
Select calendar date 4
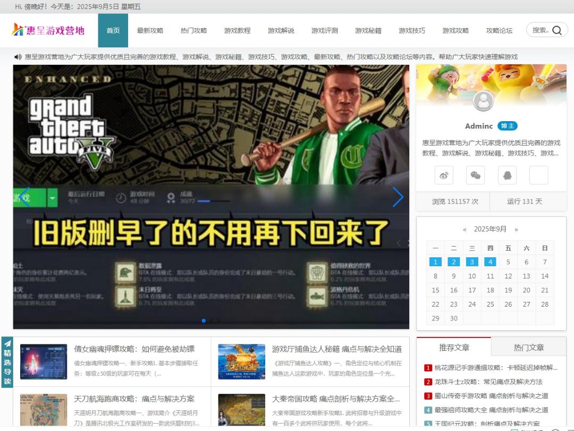click(490, 262)
